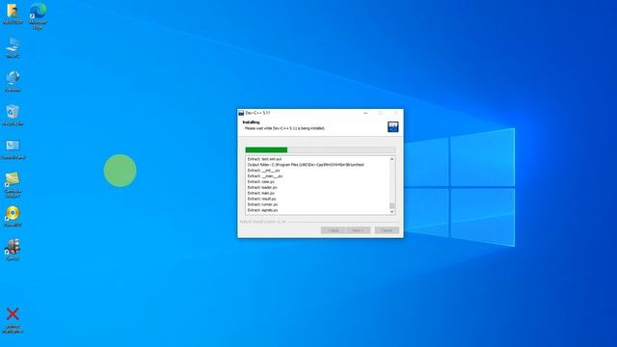Click the Next button in the installer
Viewport: 617px width, 347px height.
pyautogui.click(x=358, y=230)
